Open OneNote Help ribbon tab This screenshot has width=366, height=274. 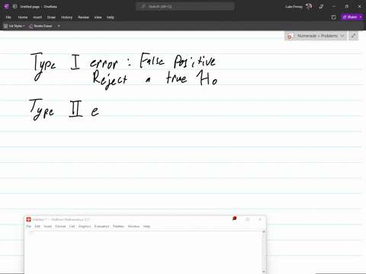coord(111,18)
